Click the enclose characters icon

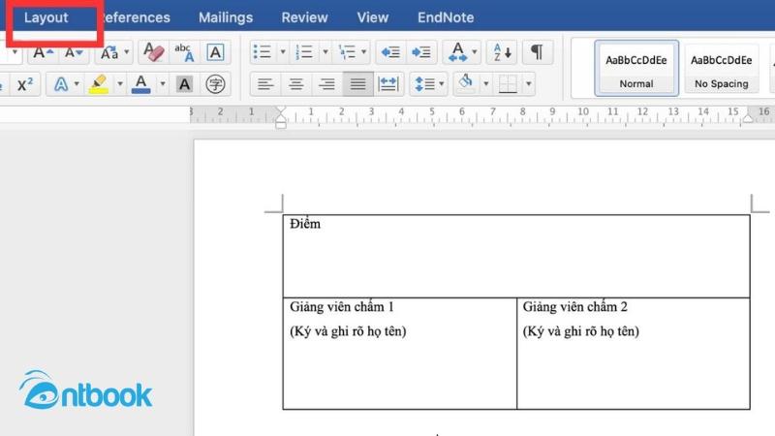click(215, 84)
